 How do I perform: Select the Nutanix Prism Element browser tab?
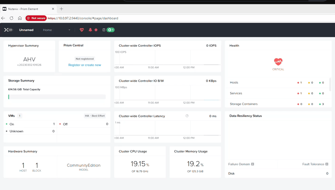(28, 9)
